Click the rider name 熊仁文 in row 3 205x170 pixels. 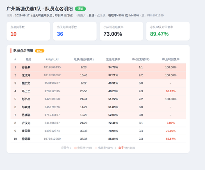coord(26,83)
